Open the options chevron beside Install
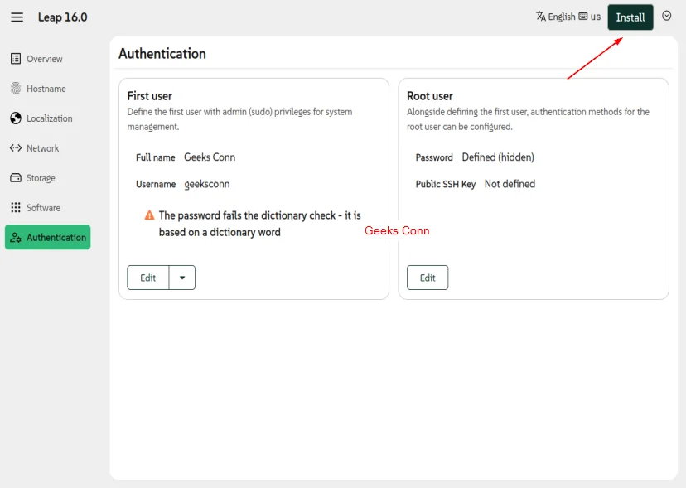 coord(667,17)
